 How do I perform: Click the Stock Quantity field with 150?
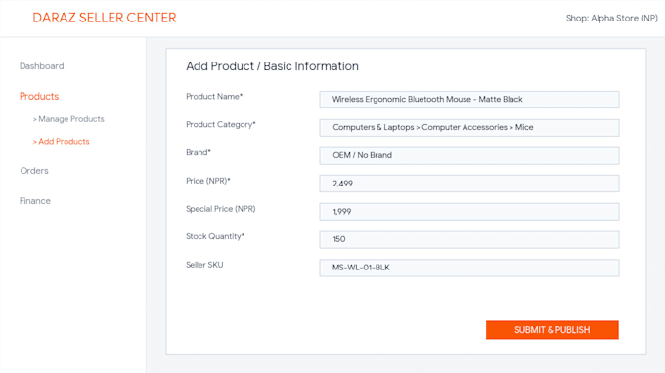click(469, 239)
